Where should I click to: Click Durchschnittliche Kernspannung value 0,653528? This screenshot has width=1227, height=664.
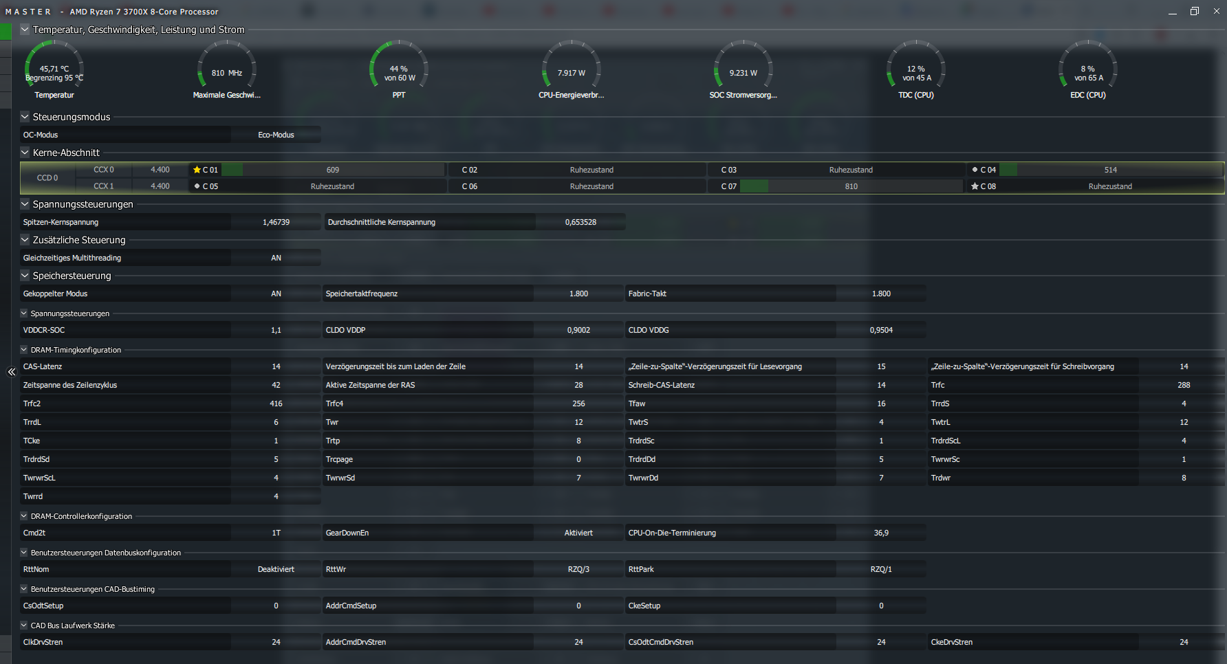(x=581, y=222)
